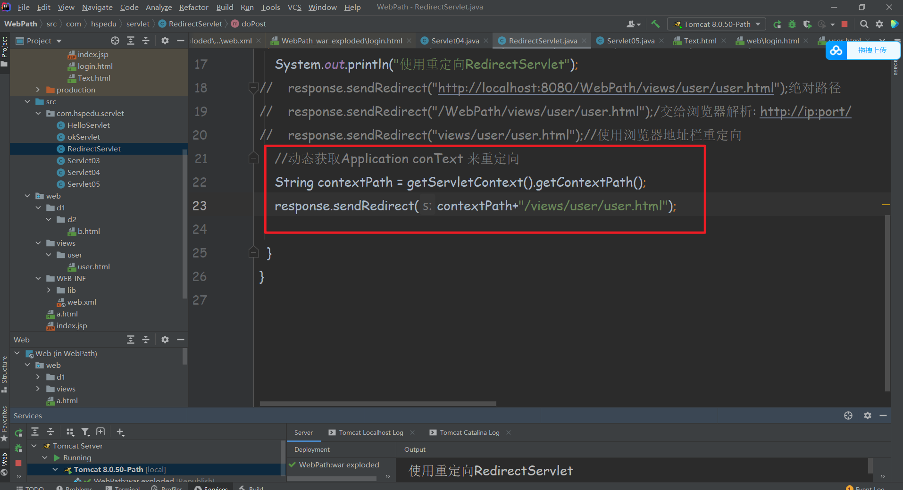The height and width of the screenshot is (490, 903).
Task: Click doPost breadcrumb
Action: 249,24
